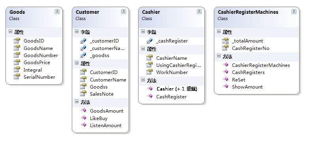Collapse the 字段 section in Customer class

(x=77, y=31)
